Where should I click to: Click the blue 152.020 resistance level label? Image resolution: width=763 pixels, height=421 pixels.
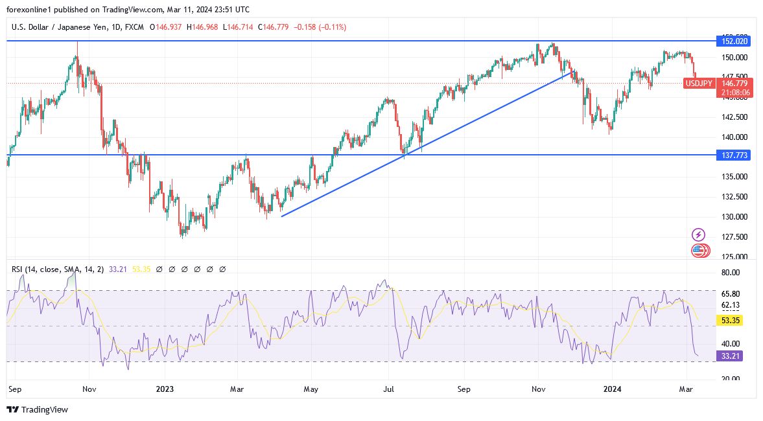coord(734,41)
